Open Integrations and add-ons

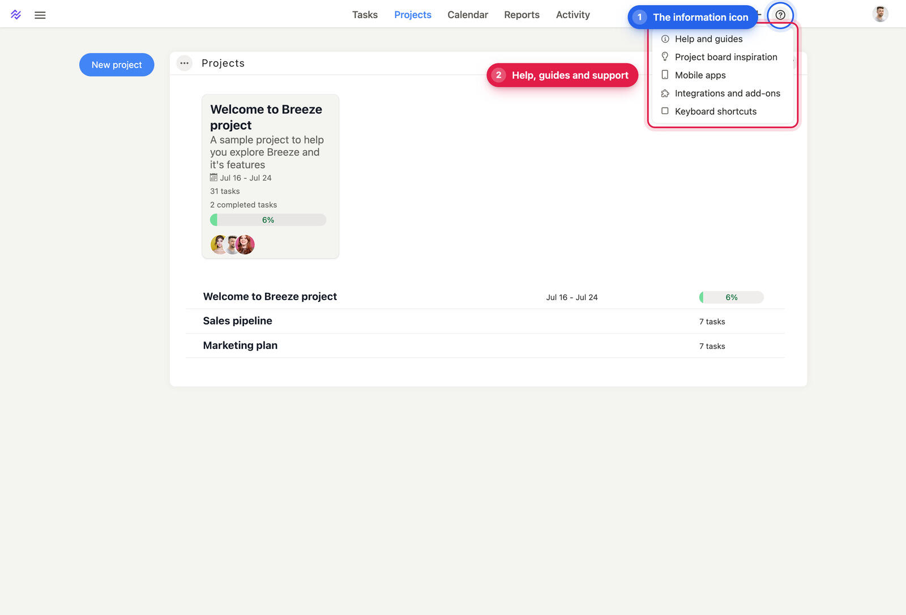[x=723, y=93]
